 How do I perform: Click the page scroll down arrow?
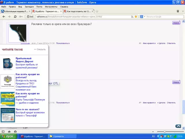184,128
